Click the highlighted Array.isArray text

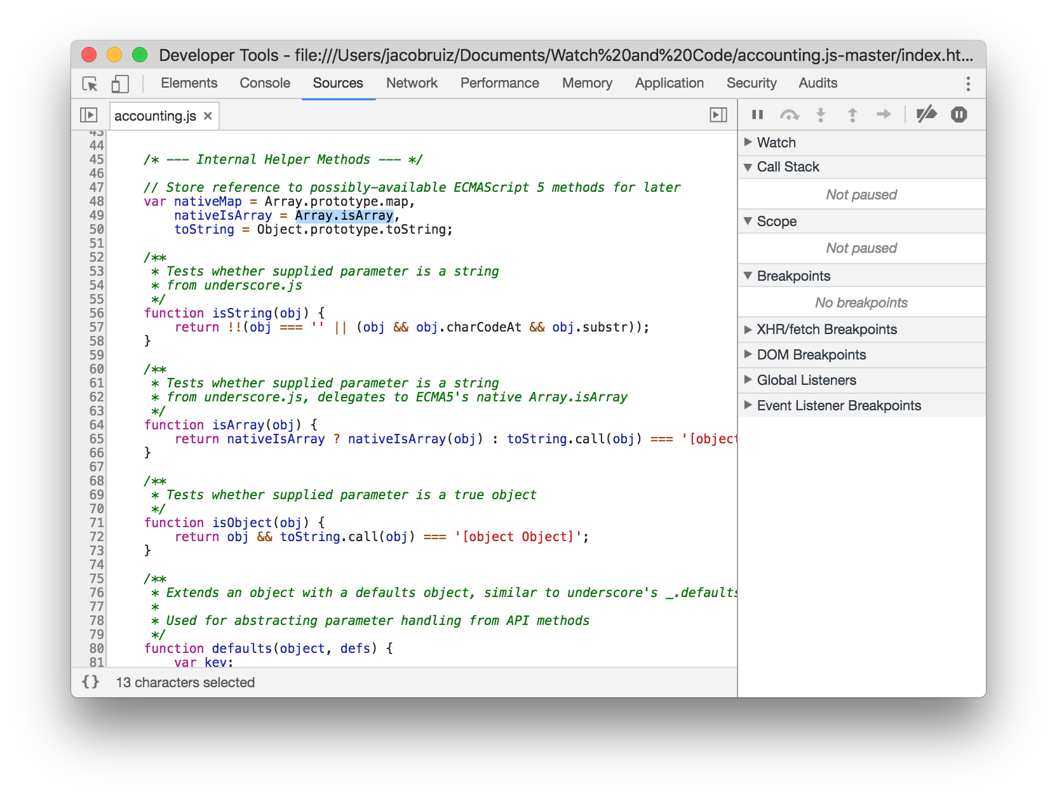pos(344,215)
